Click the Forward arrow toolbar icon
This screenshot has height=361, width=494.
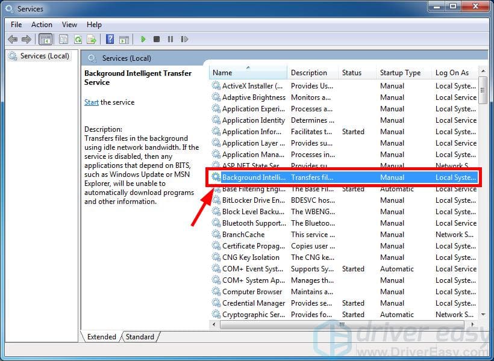(x=27, y=39)
